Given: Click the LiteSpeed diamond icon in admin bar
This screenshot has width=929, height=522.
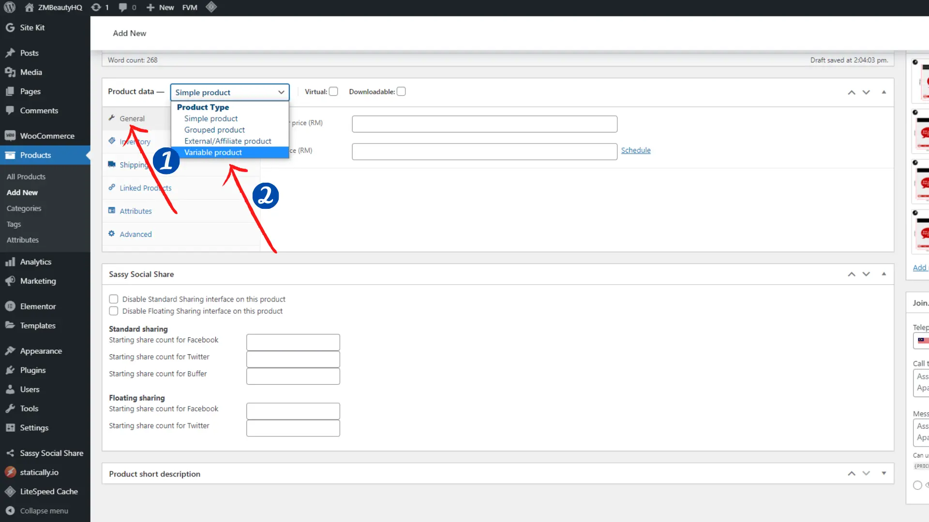Looking at the screenshot, I should pyautogui.click(x=211, y=7).
